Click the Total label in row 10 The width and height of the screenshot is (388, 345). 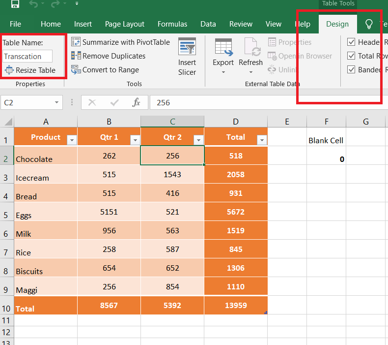pos(25,309)
